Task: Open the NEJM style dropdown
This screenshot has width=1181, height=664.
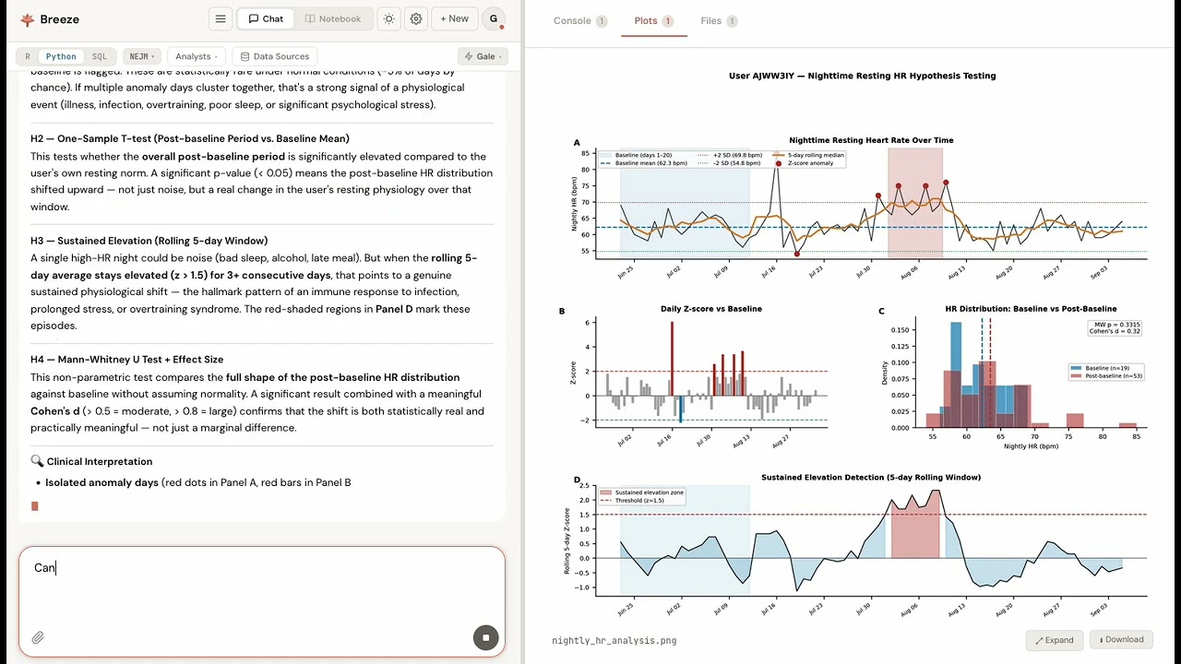Action: (x=143, y=56)
